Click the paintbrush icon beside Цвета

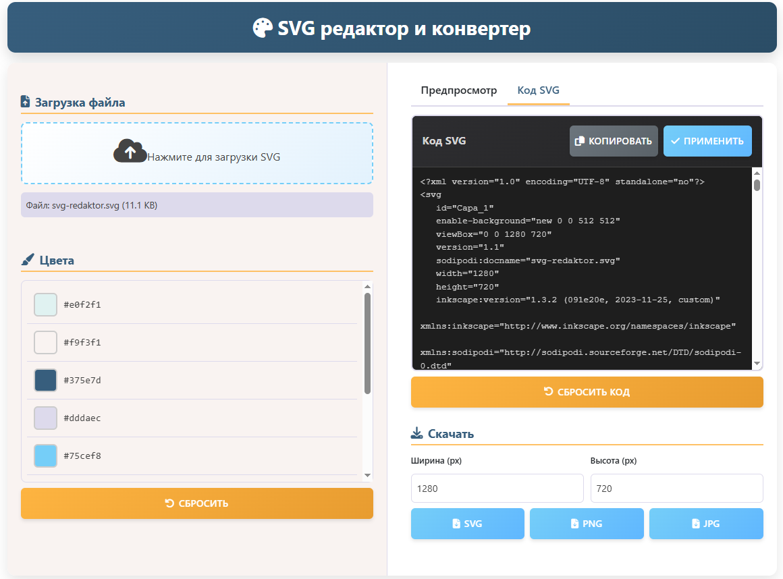pyautogui.click(x=28, y=260)
